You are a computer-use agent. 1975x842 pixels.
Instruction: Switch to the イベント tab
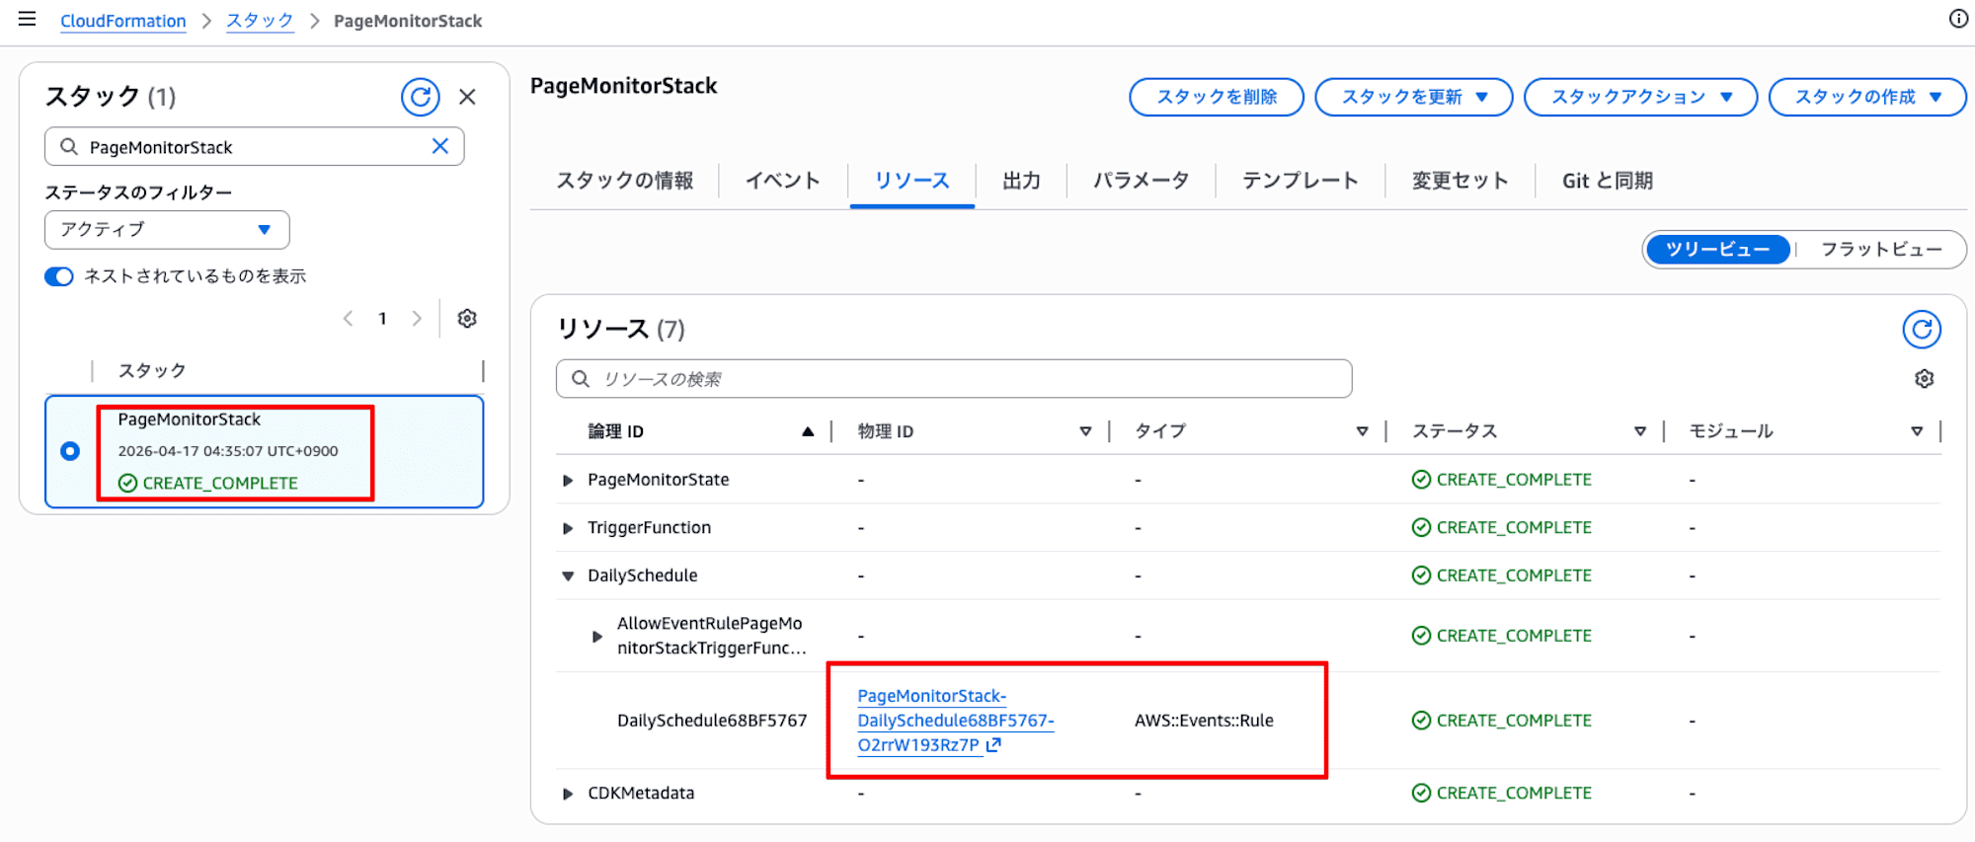tap(782, 181)
